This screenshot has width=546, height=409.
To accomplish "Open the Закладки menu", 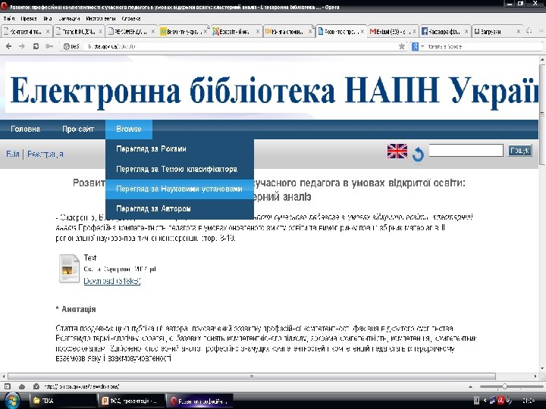I will click(69, 18).
